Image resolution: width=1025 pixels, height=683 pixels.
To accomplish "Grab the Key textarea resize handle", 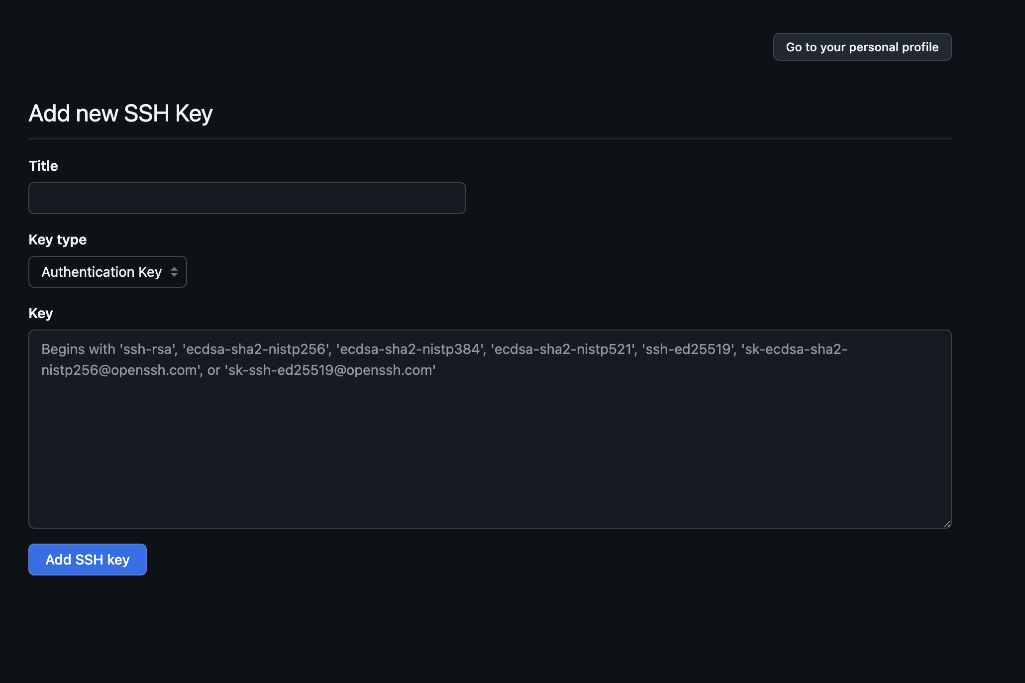I will pyautogui.click(x=947, y=524).
